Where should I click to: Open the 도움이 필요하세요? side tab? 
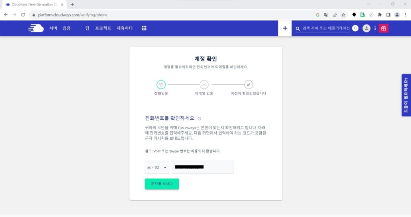point(406,95)
